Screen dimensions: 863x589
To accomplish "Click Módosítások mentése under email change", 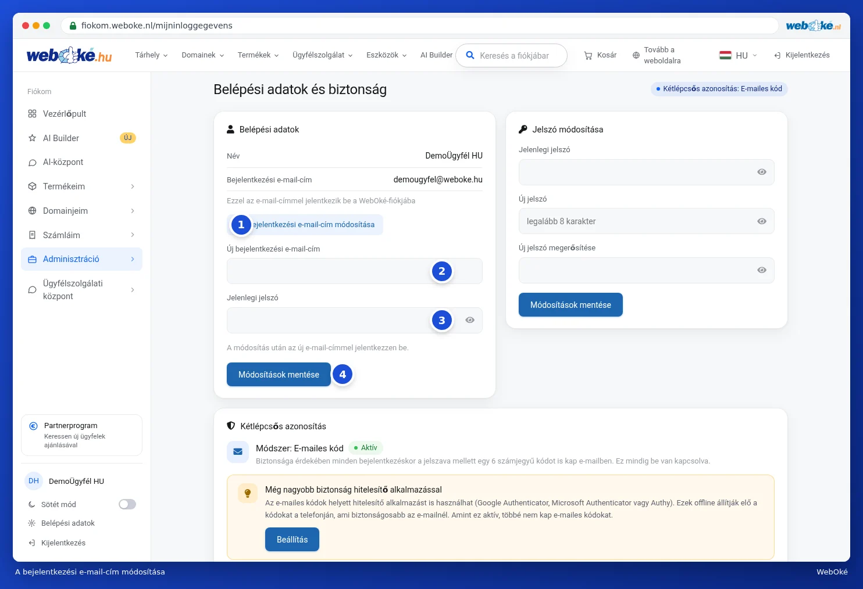I will point(279,375).
